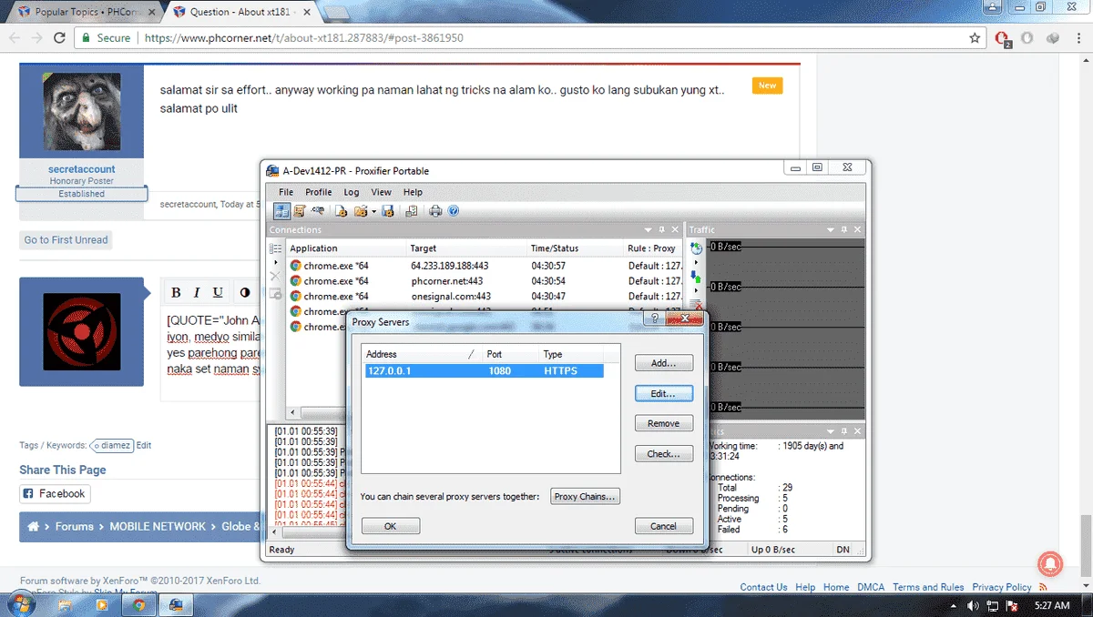Select the phcorner.net:443 connection row

pyautogui.click(x=485, y=281)
